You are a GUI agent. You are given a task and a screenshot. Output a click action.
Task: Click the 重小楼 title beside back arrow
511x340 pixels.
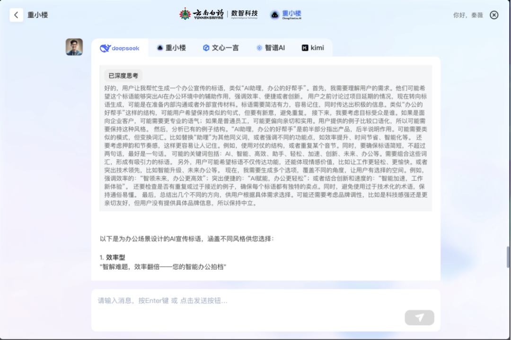37,15
